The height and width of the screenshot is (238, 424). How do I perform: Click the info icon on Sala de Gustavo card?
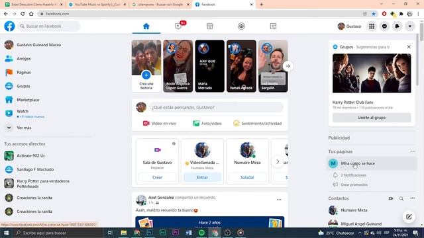pyautogui.click(x=174, y=143)
